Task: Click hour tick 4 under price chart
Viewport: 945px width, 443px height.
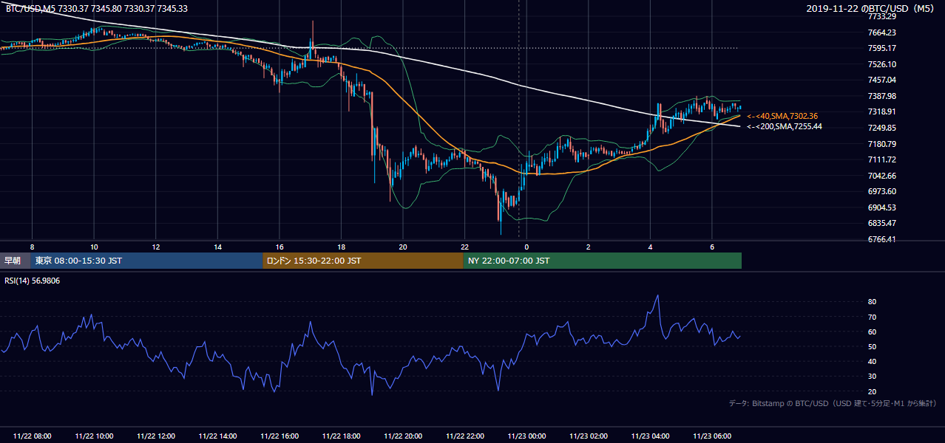Action: [x=650, y=247]
